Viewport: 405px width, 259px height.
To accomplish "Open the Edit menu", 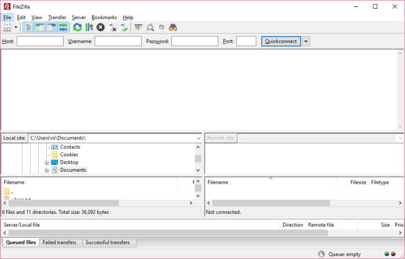I will 21,17.
